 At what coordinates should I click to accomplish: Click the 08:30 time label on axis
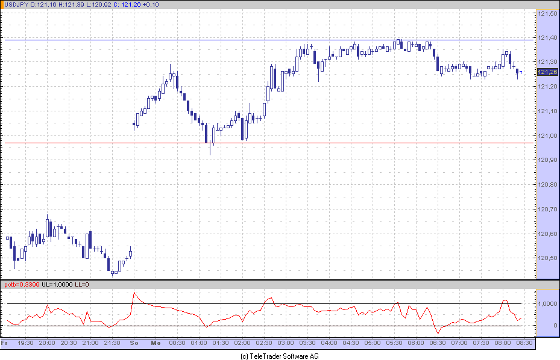tap(524, 343)
